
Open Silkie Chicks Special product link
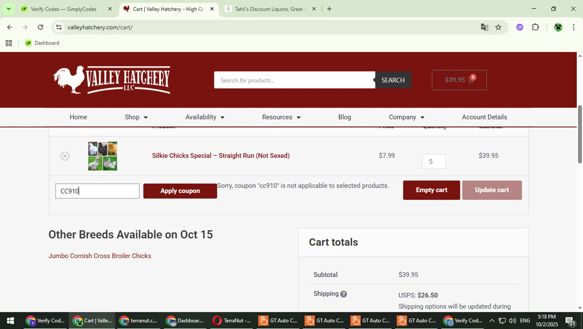[221, 156]
